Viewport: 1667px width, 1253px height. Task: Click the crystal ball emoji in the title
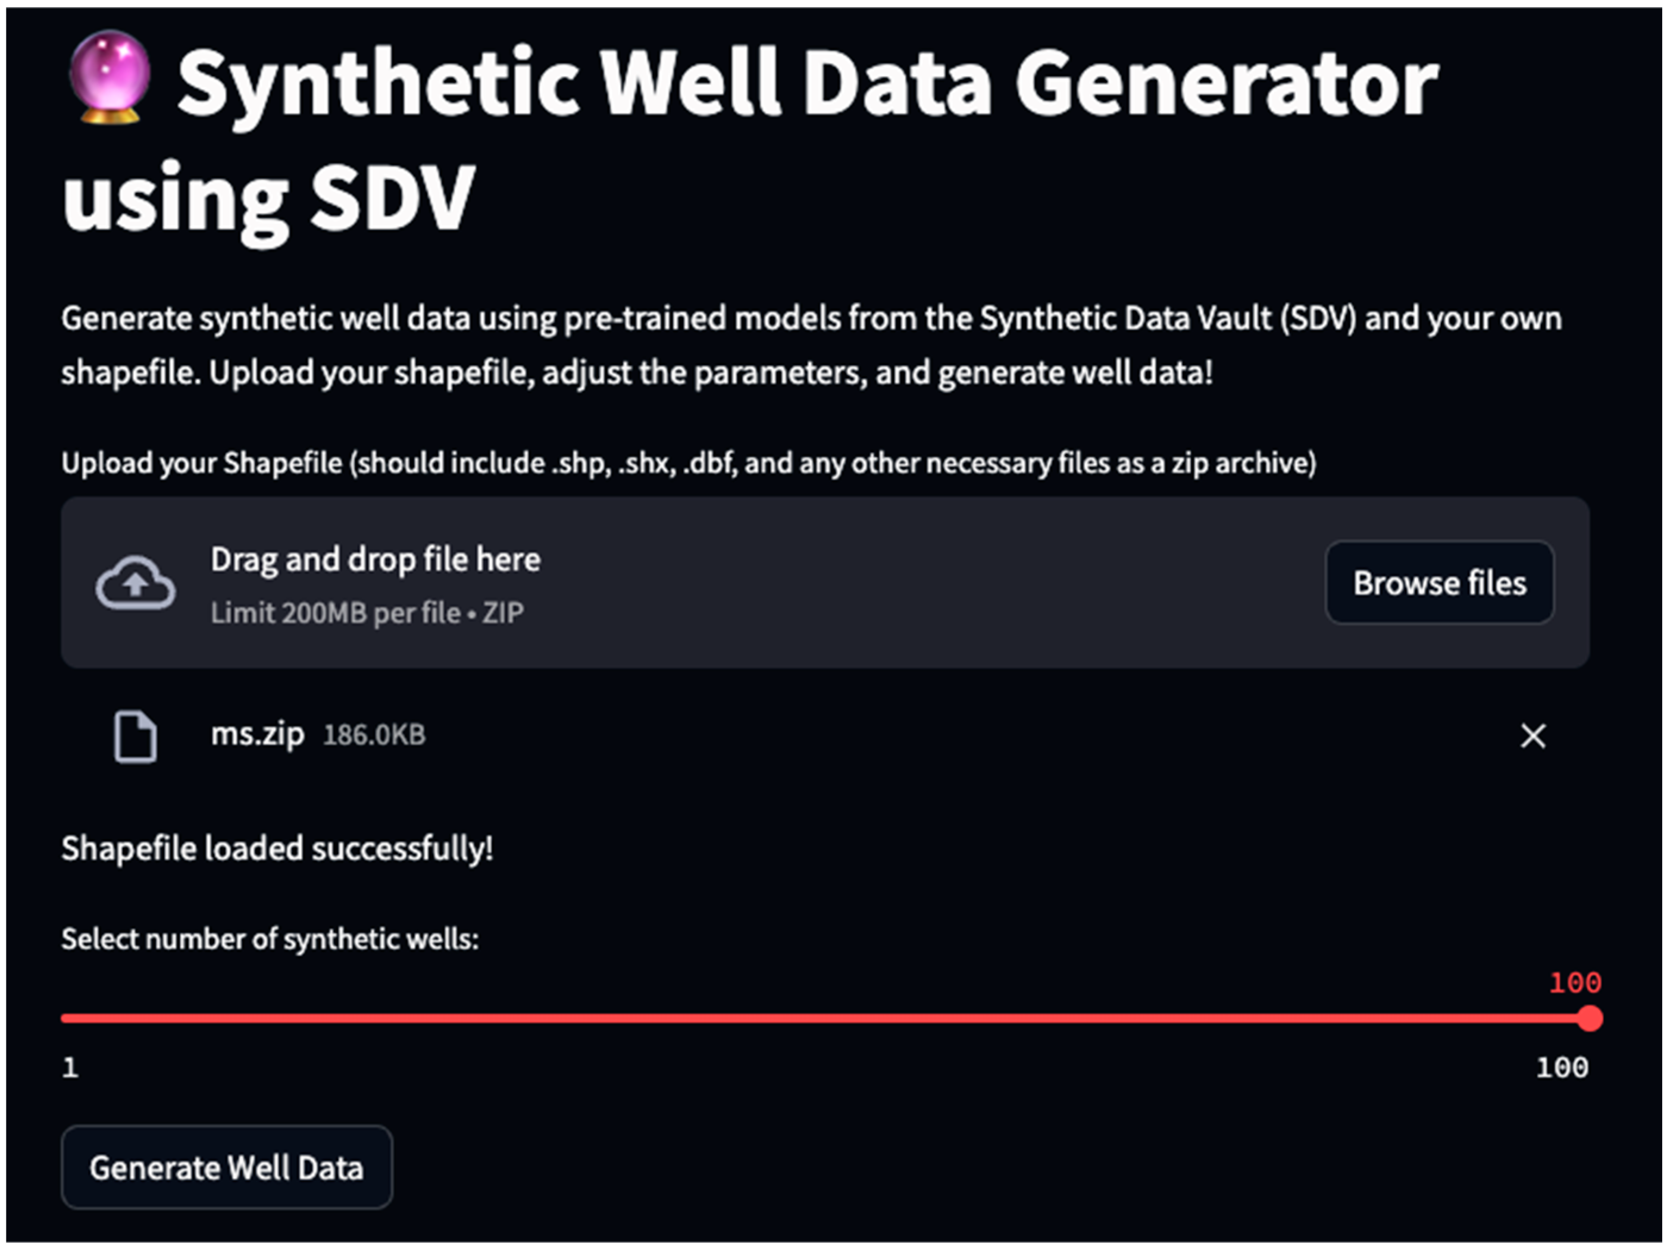pos(110,77)
